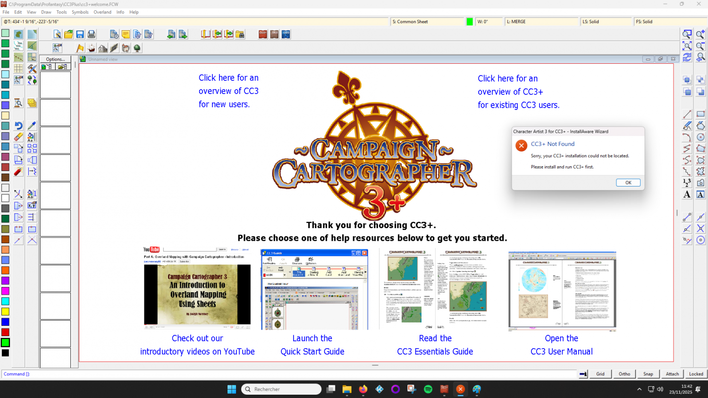Click OK in CC3+ Not Found dialog

click(x=628, y=183)
